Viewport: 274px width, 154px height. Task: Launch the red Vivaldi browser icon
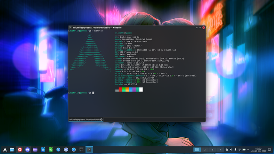click(20, 150)
